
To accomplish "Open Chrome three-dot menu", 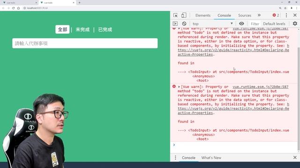I will (x=297, y=8).
